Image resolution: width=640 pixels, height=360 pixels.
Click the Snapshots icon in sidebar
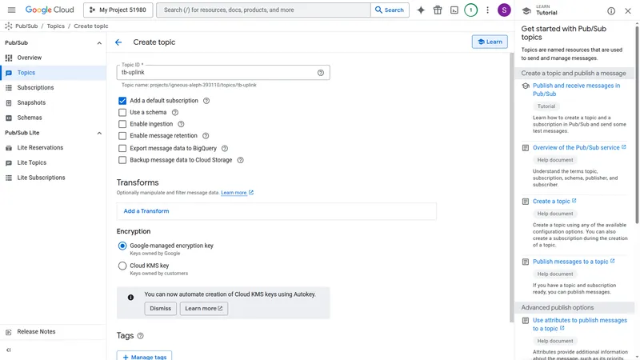click(9, 103)
